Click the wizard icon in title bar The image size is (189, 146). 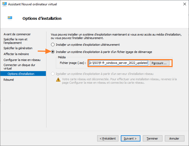(4, 4)
